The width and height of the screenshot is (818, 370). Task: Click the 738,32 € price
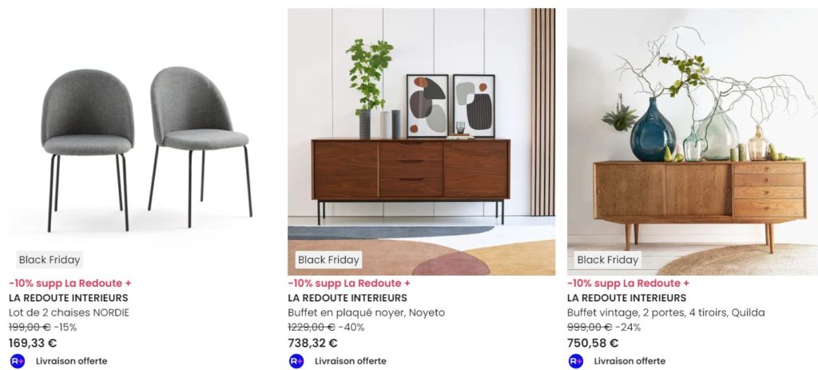pos(312,343)
